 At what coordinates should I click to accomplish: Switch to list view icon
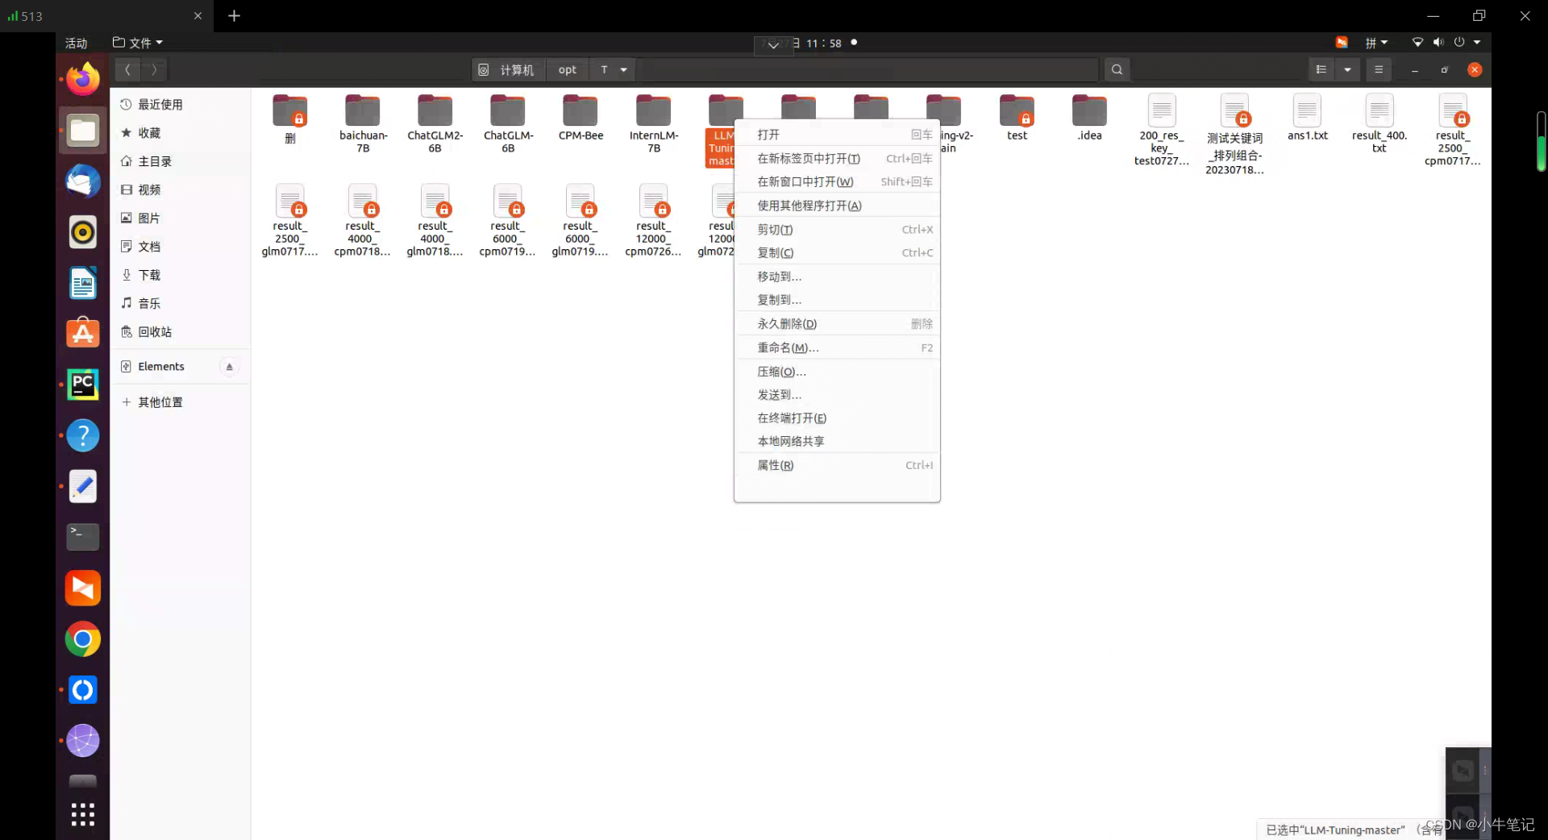coord(1321,69)
